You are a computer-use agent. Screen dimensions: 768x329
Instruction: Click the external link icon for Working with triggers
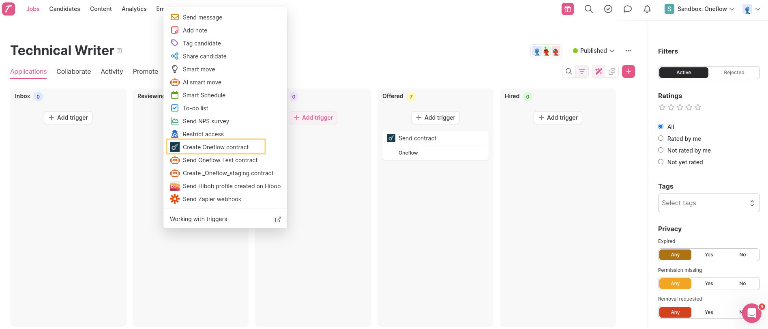[278, 219]
